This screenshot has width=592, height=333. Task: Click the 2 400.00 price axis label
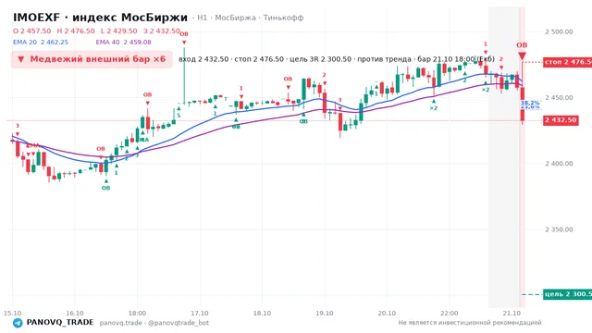559,164
